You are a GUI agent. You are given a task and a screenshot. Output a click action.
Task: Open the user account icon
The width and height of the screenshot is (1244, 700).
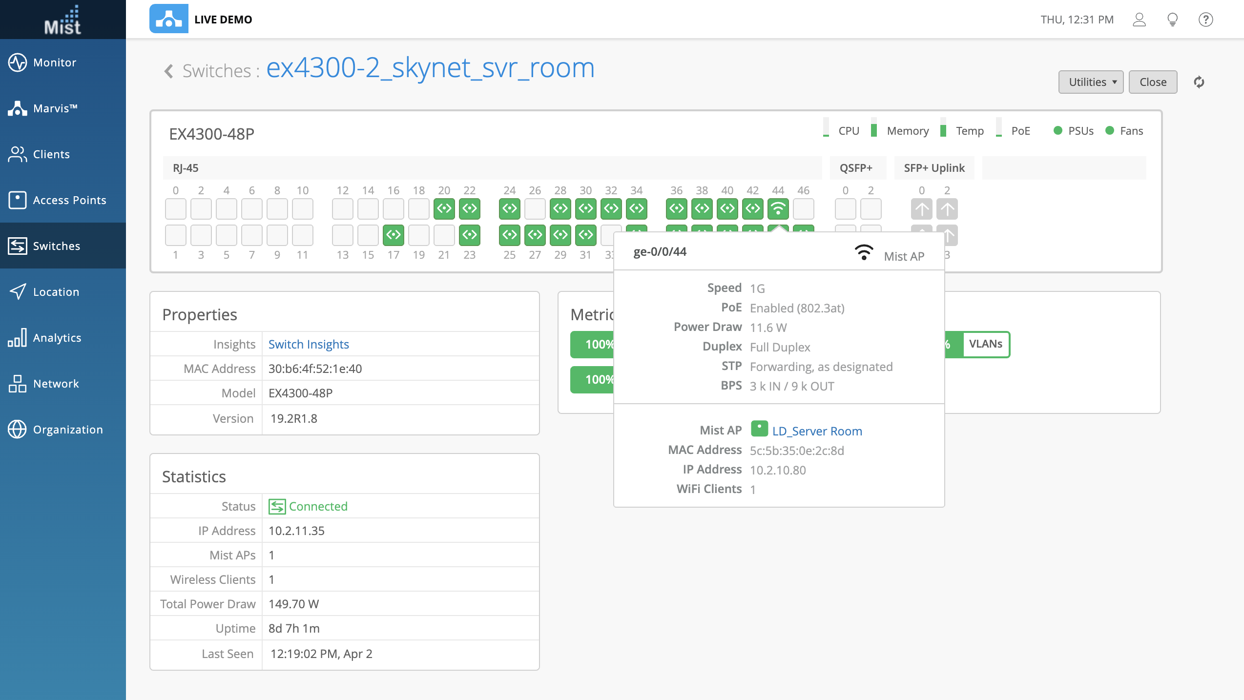(1139, 20)
